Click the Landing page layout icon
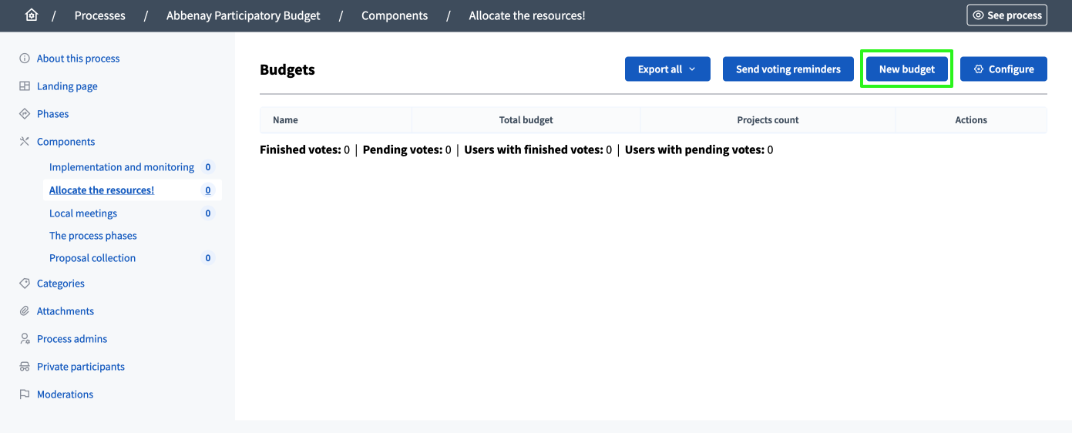1072x433 pixels. (25, 86)
